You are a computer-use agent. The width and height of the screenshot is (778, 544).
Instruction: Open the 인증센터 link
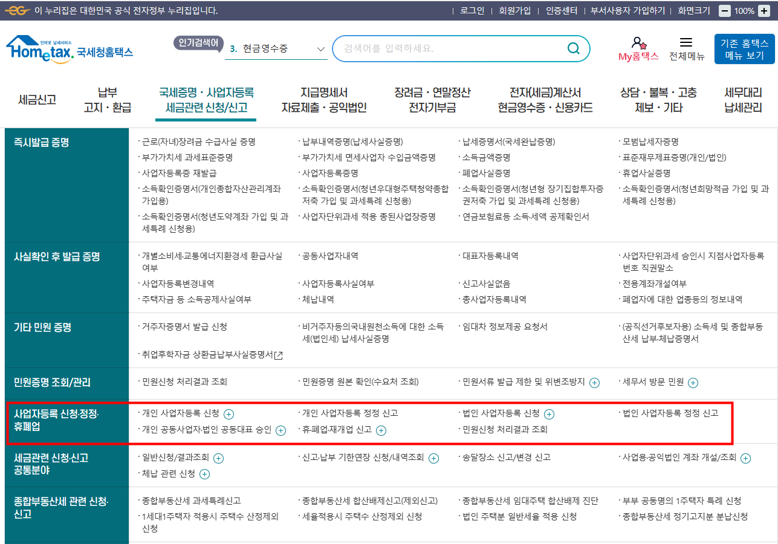562,11
